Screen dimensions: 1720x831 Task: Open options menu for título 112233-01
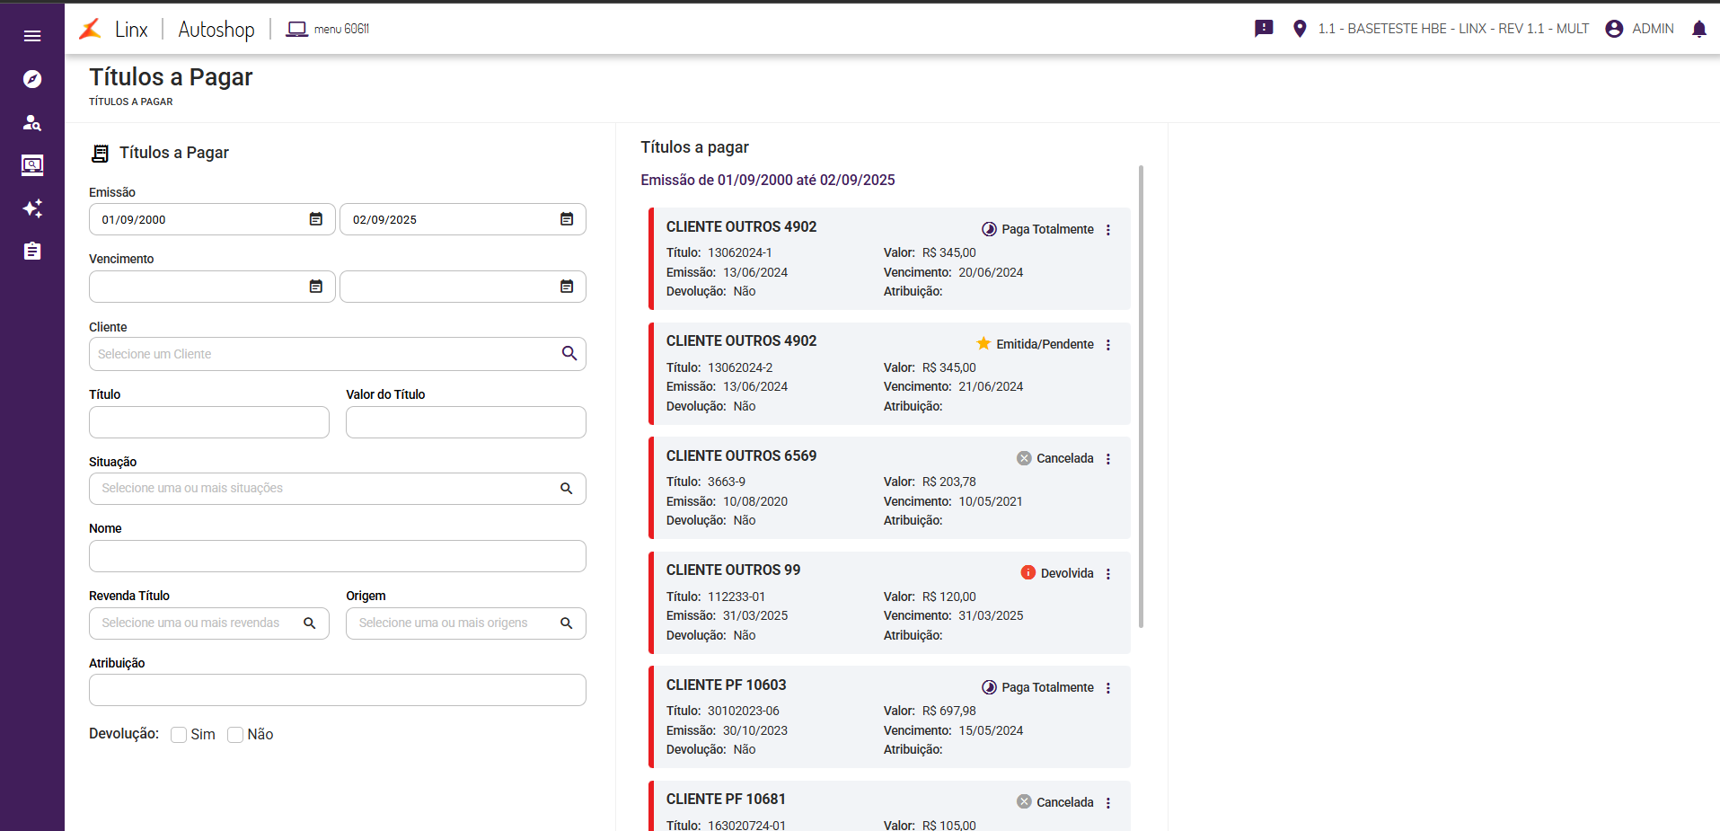pos(1108,574)
